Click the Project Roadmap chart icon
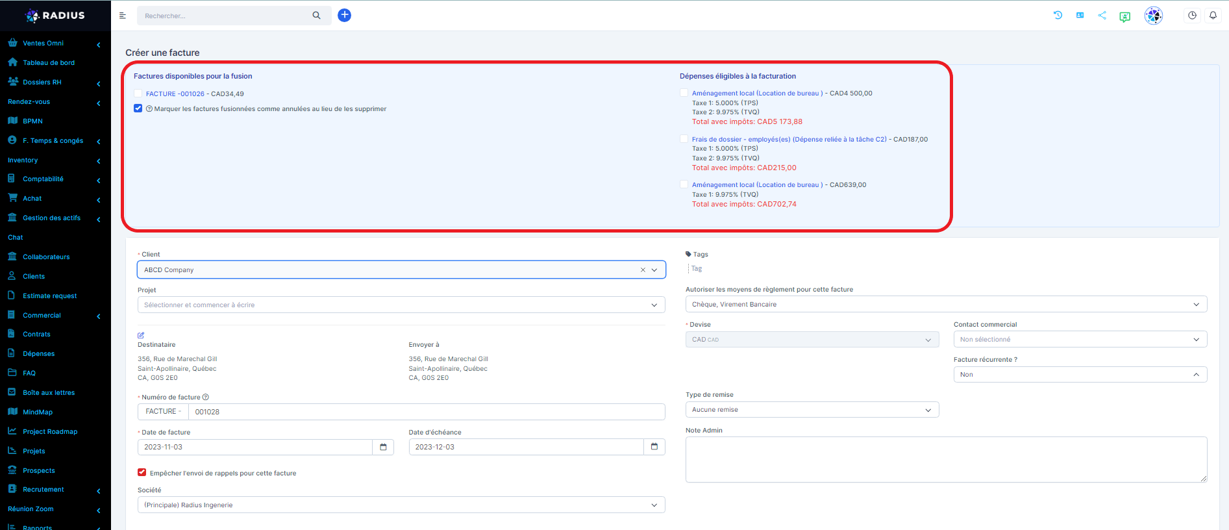Image resolution: width=1229 pixels, height=530 pixels. (x=12, y=431)
